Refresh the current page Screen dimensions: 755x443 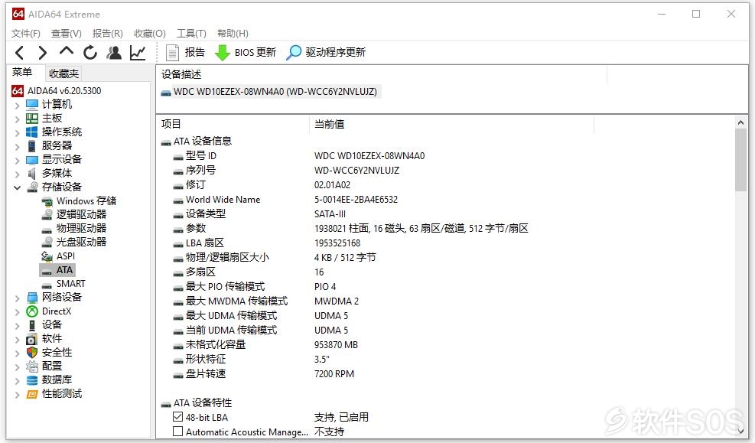pyautogui.click(x=90, y=53)
